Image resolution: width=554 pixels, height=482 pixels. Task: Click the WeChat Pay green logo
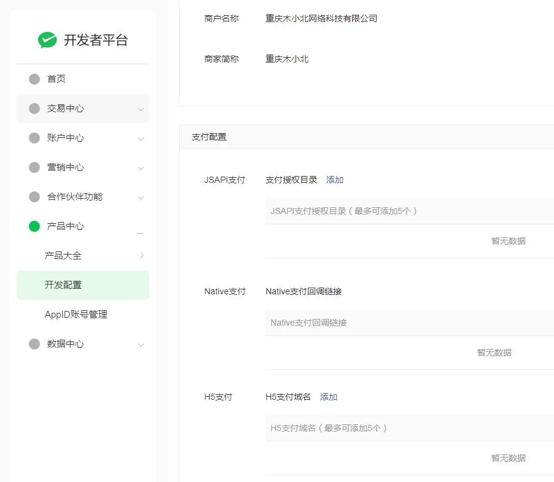(47, 40)
